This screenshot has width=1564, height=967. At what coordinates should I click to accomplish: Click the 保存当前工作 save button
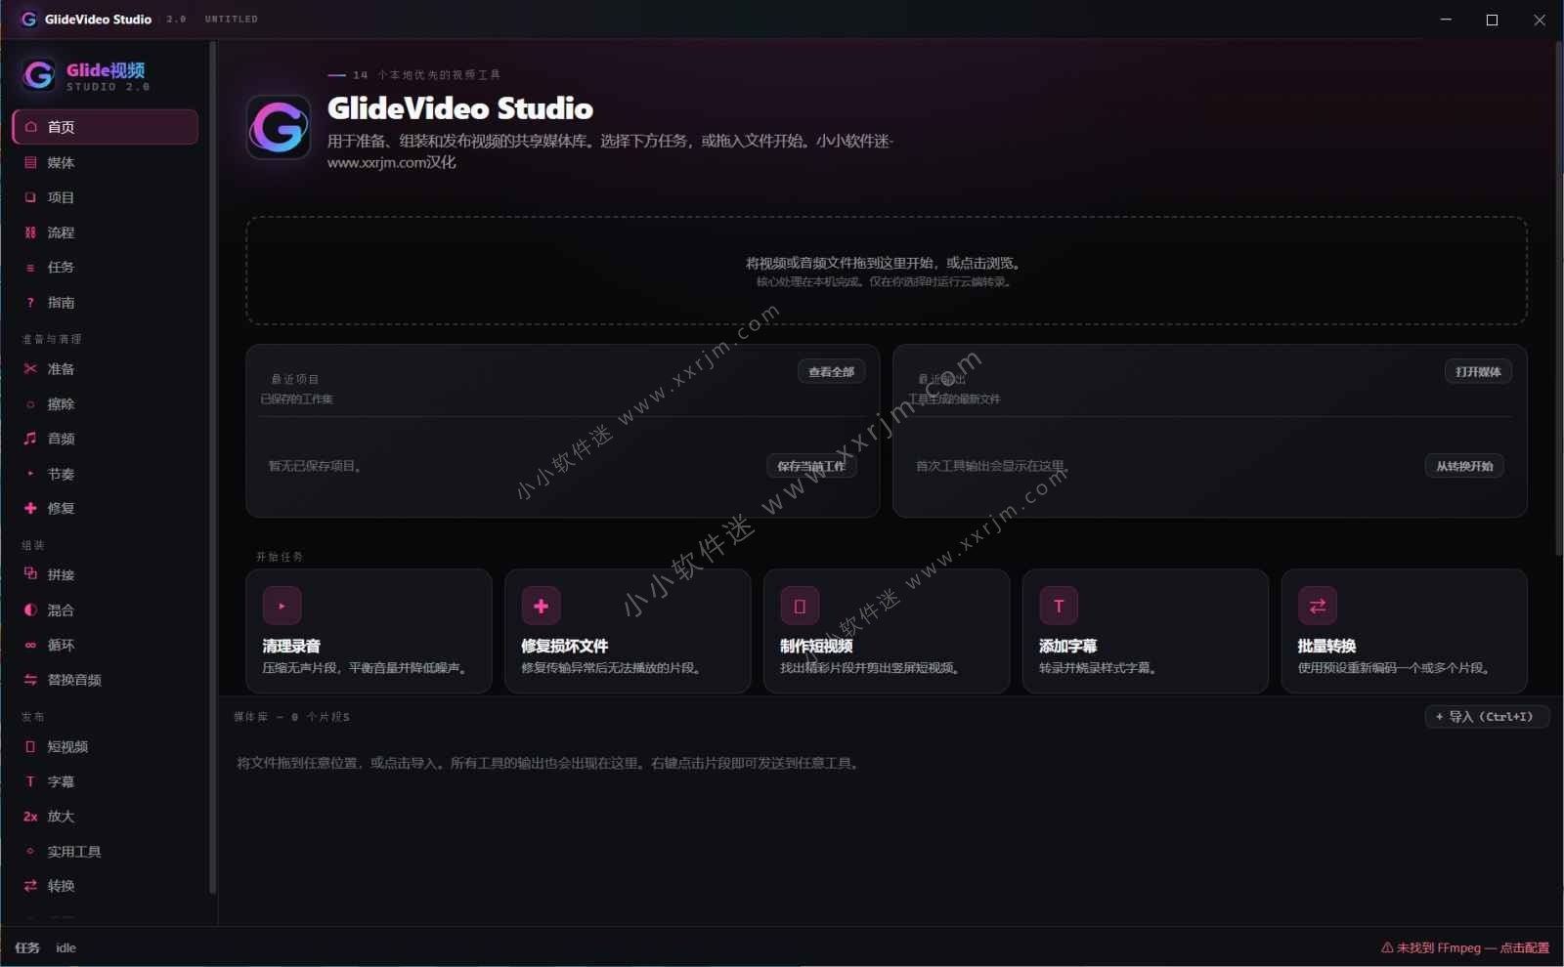coord(811,466)
